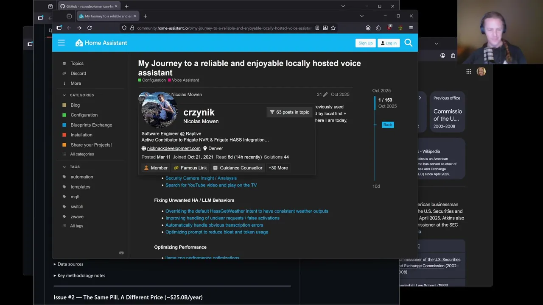Click the Home Assistant logo
This screenshot has width=543, height=305.
(101, 43)
